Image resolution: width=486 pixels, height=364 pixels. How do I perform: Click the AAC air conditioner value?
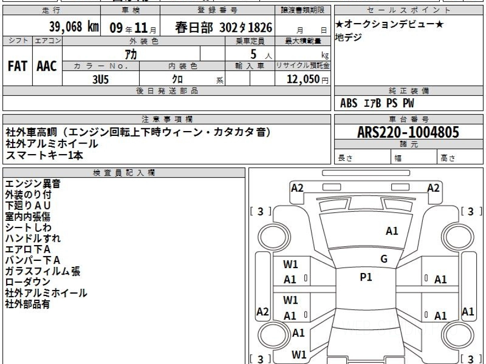[47, 66]
